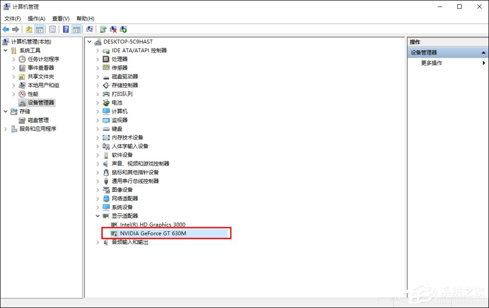Click Uninstall device icon with red X
This screenshot has width=489, height=308.
(x=113, y=29)
